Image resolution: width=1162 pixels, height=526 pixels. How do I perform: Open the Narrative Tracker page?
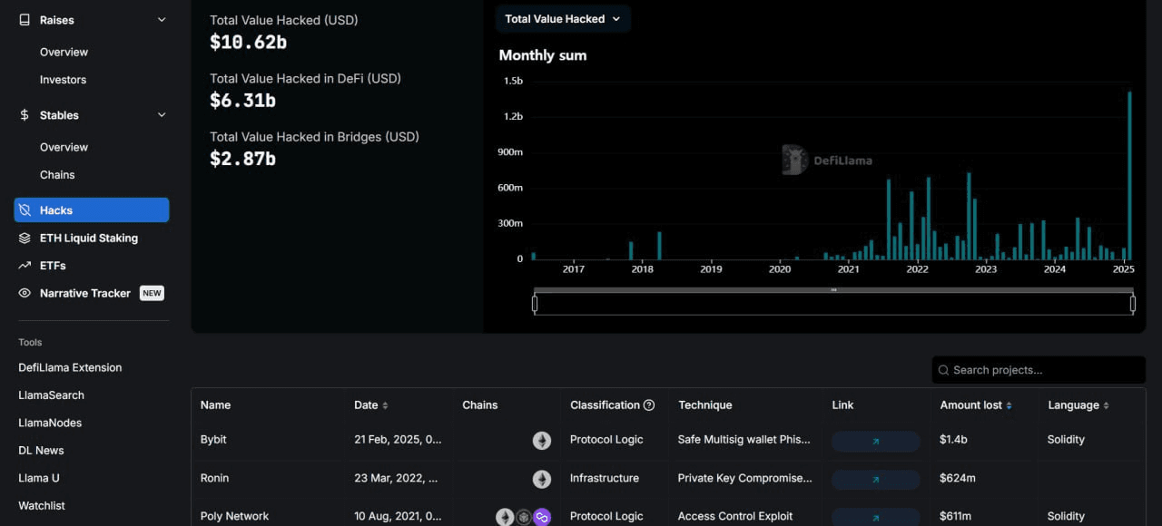pyautogui.click(x=85, y=293)
